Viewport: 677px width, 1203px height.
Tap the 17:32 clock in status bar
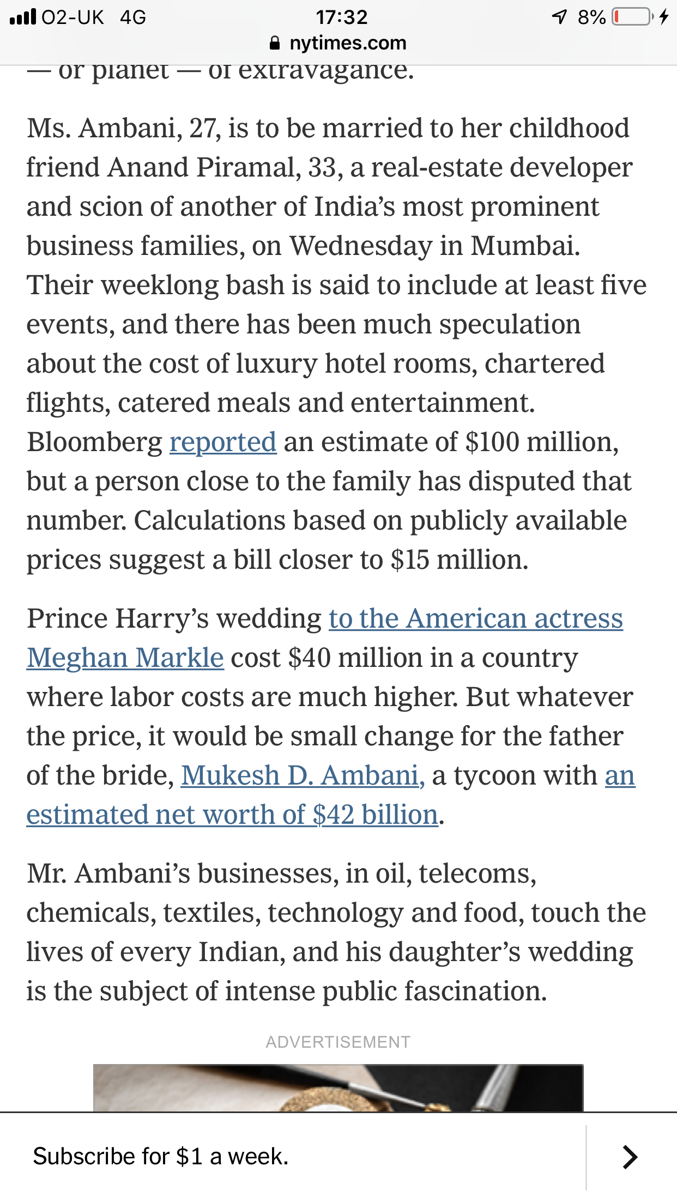342,17
